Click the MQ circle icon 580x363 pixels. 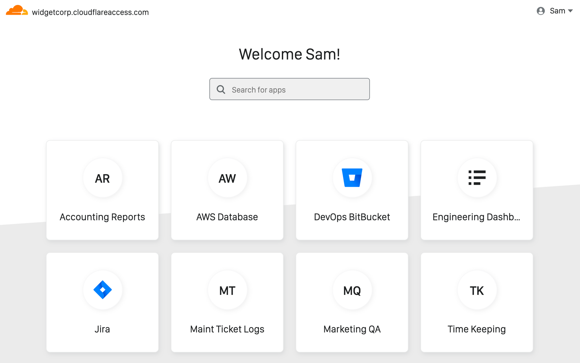tap(352, 290)
